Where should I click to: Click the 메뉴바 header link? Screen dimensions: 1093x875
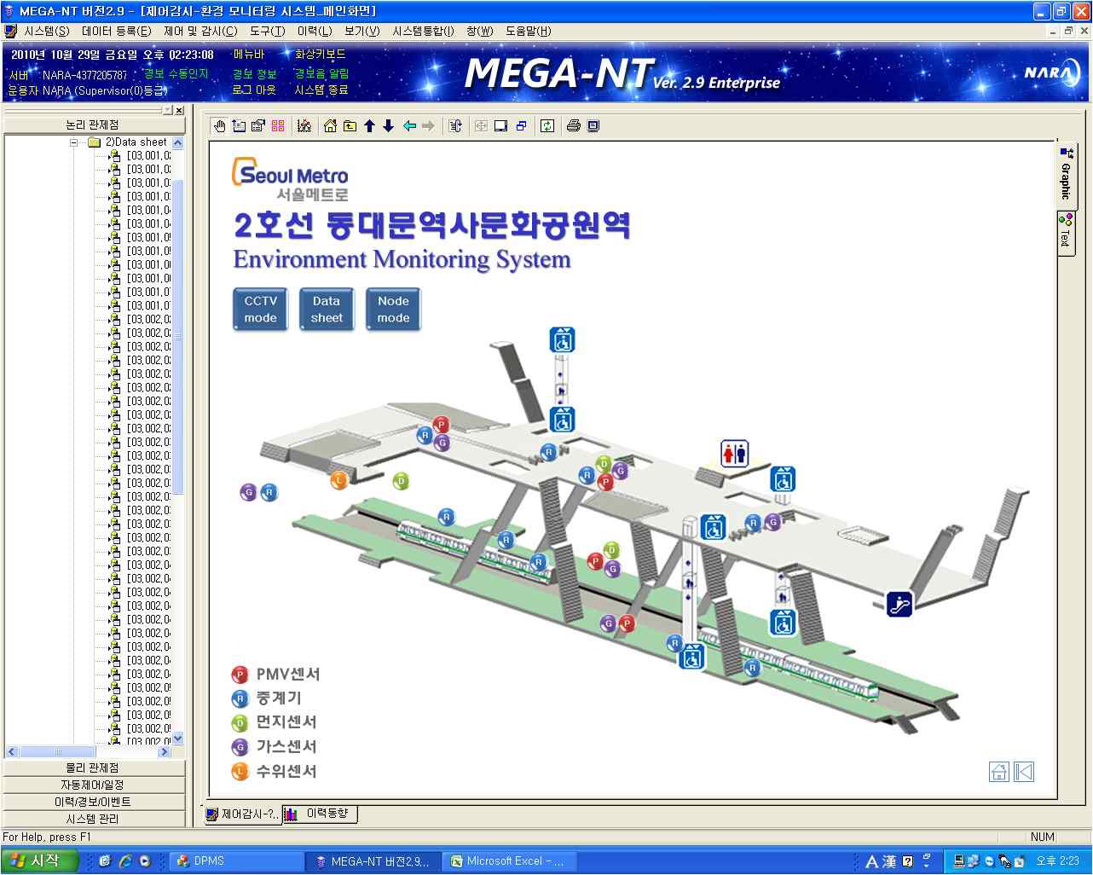pos(250,55)
